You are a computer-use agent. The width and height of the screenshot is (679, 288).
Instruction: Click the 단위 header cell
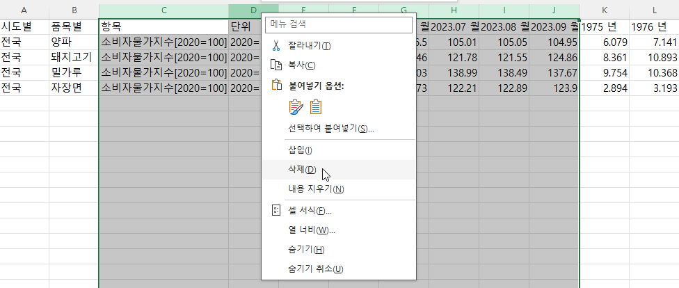246,27
